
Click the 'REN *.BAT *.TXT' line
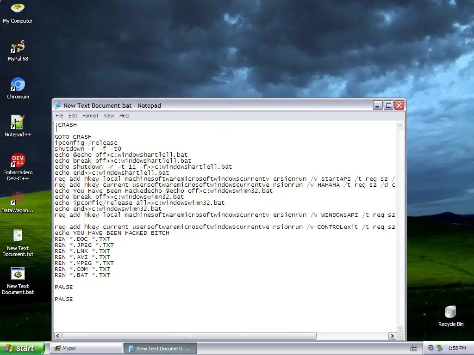pyautogui.click(x=82, y=275)
